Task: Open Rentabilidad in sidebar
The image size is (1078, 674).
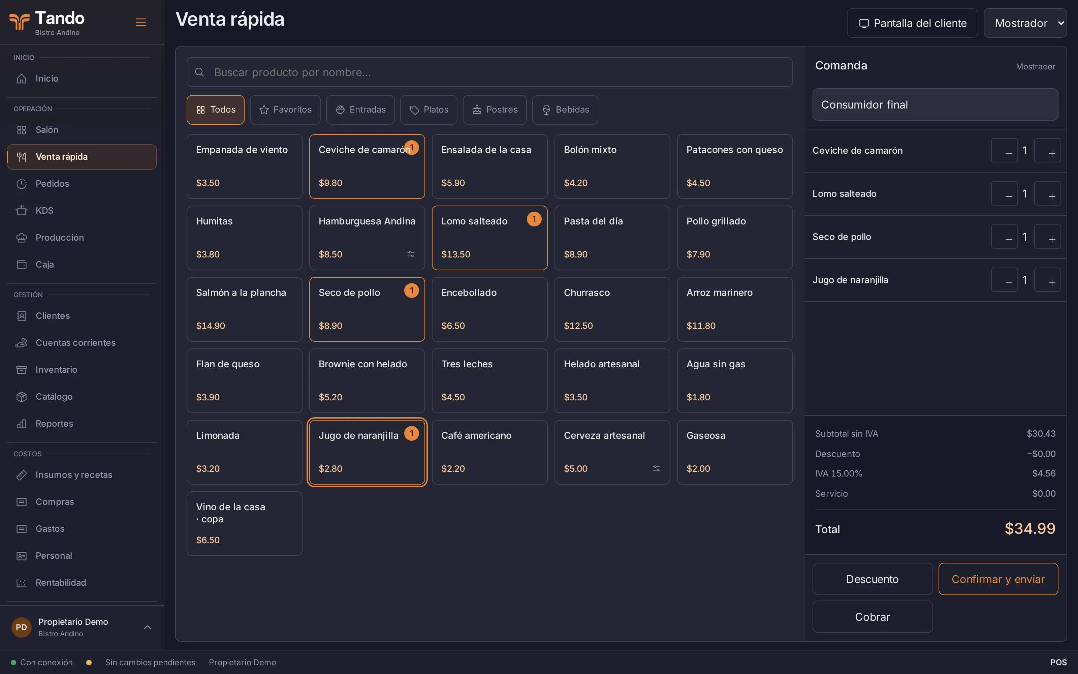Action: click(82, 583)
